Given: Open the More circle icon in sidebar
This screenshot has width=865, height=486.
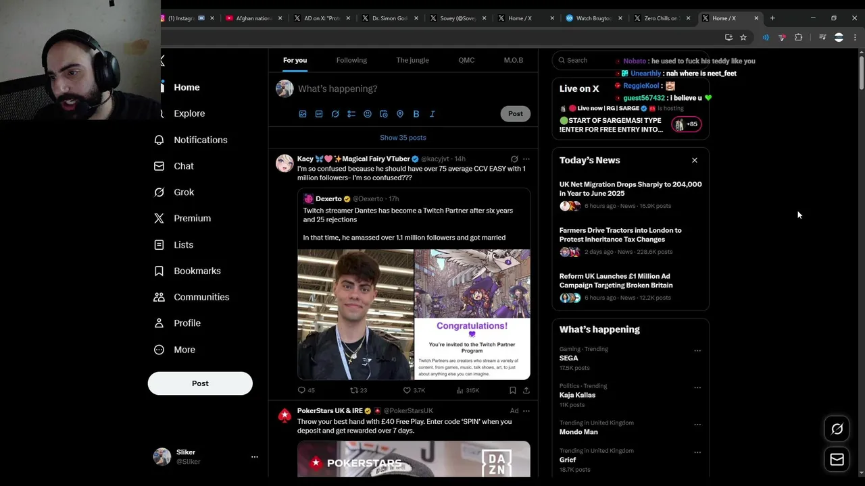Looking at the screenshot, I should click(159, 350).
